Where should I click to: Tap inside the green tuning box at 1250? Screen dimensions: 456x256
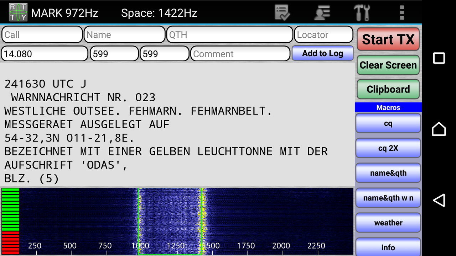[176, 246]
